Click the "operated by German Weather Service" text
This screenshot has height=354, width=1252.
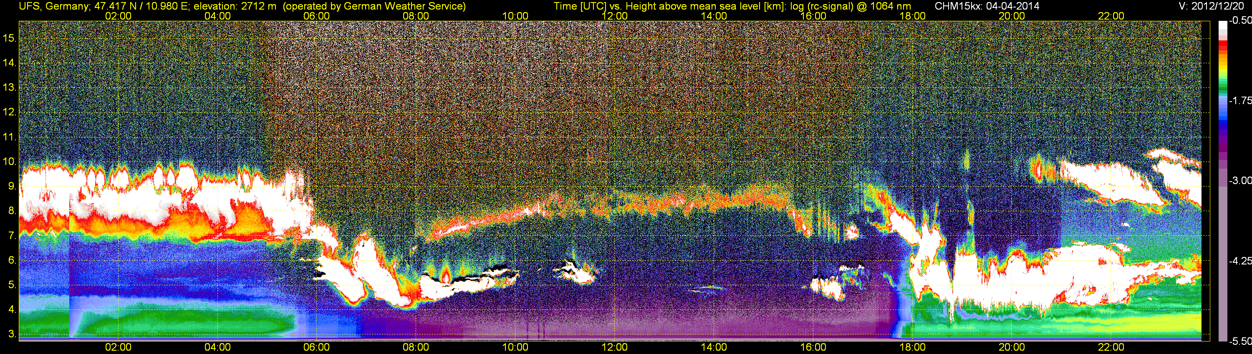click(x=374, y=6)
